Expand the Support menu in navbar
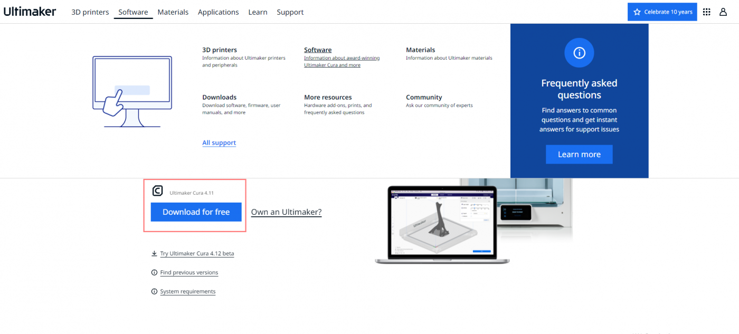 (290, 12)
